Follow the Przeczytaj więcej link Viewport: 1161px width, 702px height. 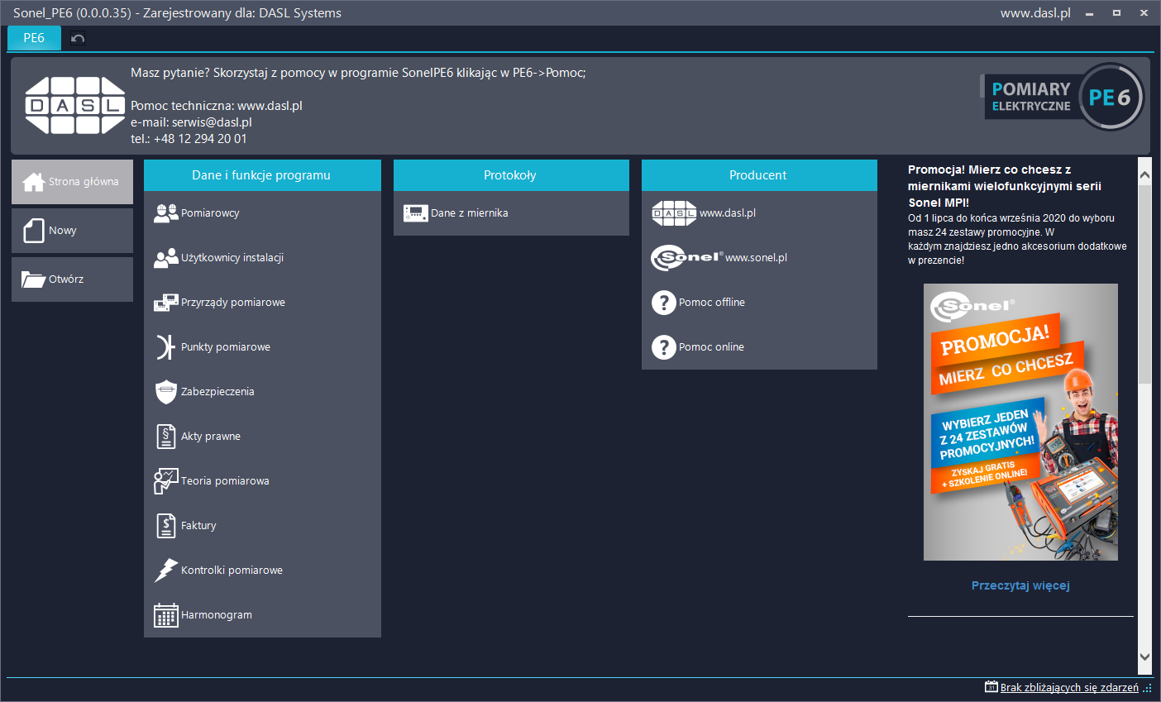tap(1020, 585)
